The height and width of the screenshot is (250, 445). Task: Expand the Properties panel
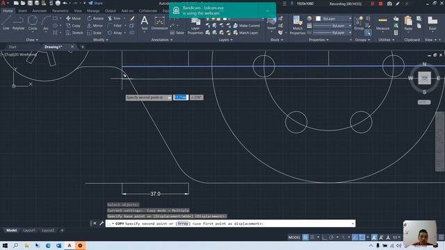coord(318,40)
